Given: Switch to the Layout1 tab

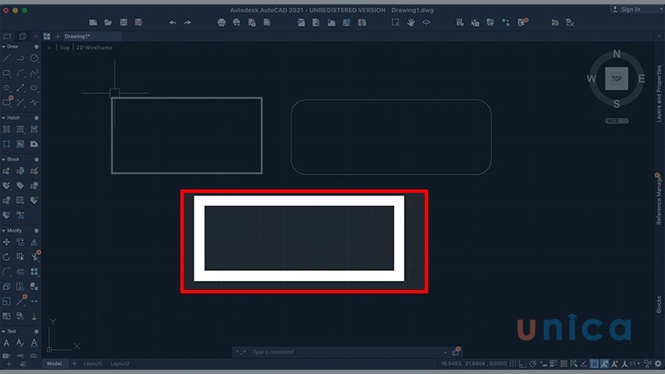Looking at the screenshot, I should click(x=92, y=364).
